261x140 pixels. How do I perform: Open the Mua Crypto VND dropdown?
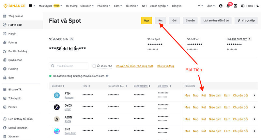(x=51, y=6)
